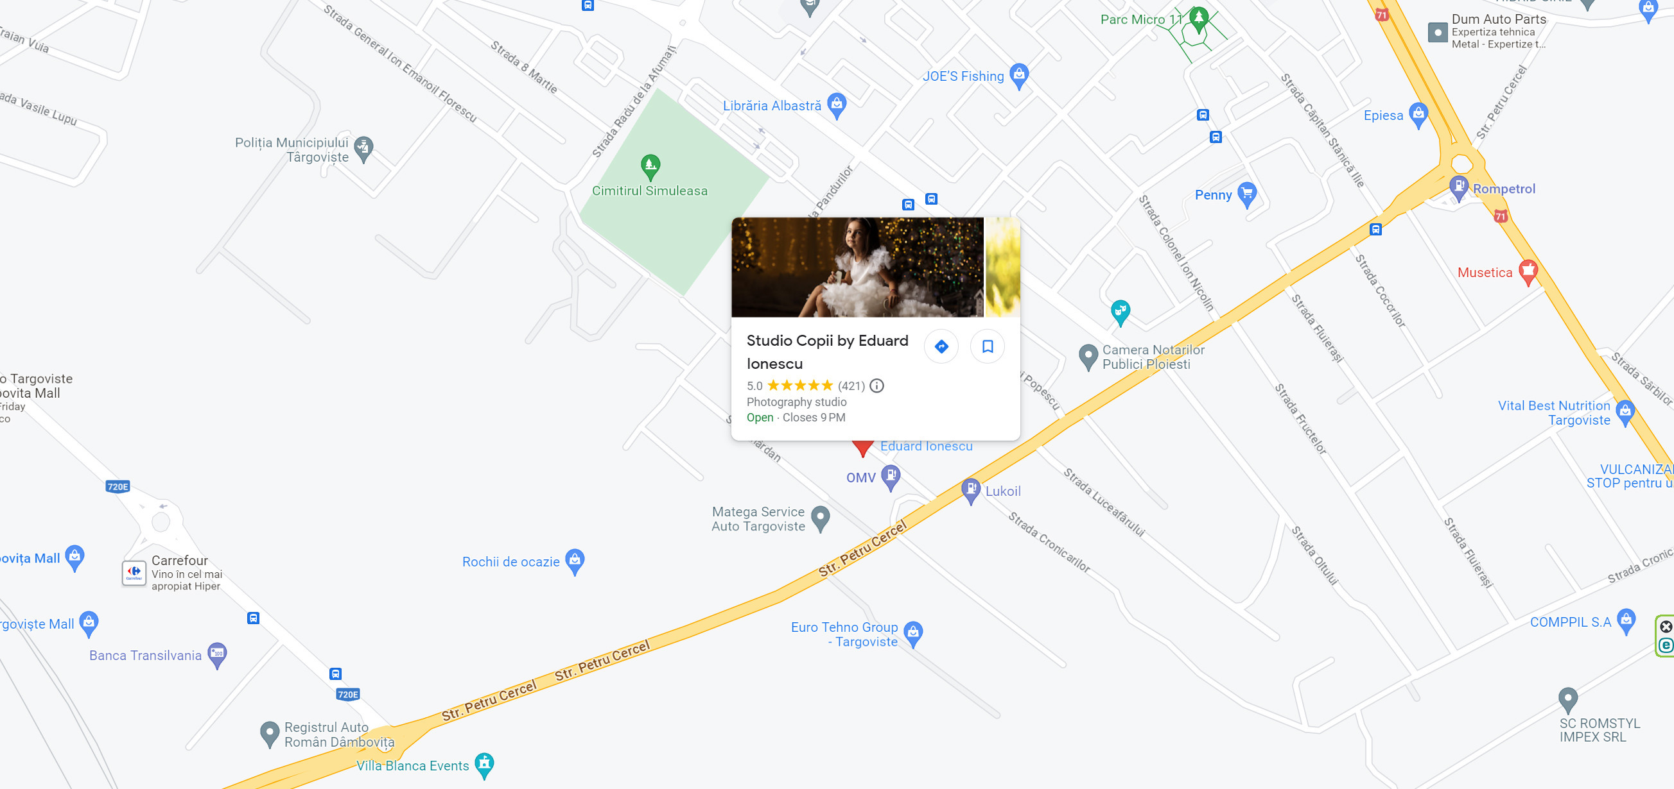
Task: Select the Camera Notarilor Publici Ploiesti pin
Action: coord(1087,357)
